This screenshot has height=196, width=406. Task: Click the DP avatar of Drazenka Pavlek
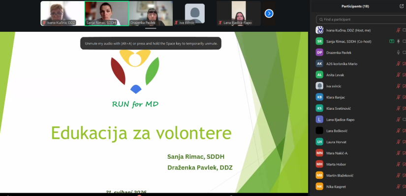pos(319,52)
